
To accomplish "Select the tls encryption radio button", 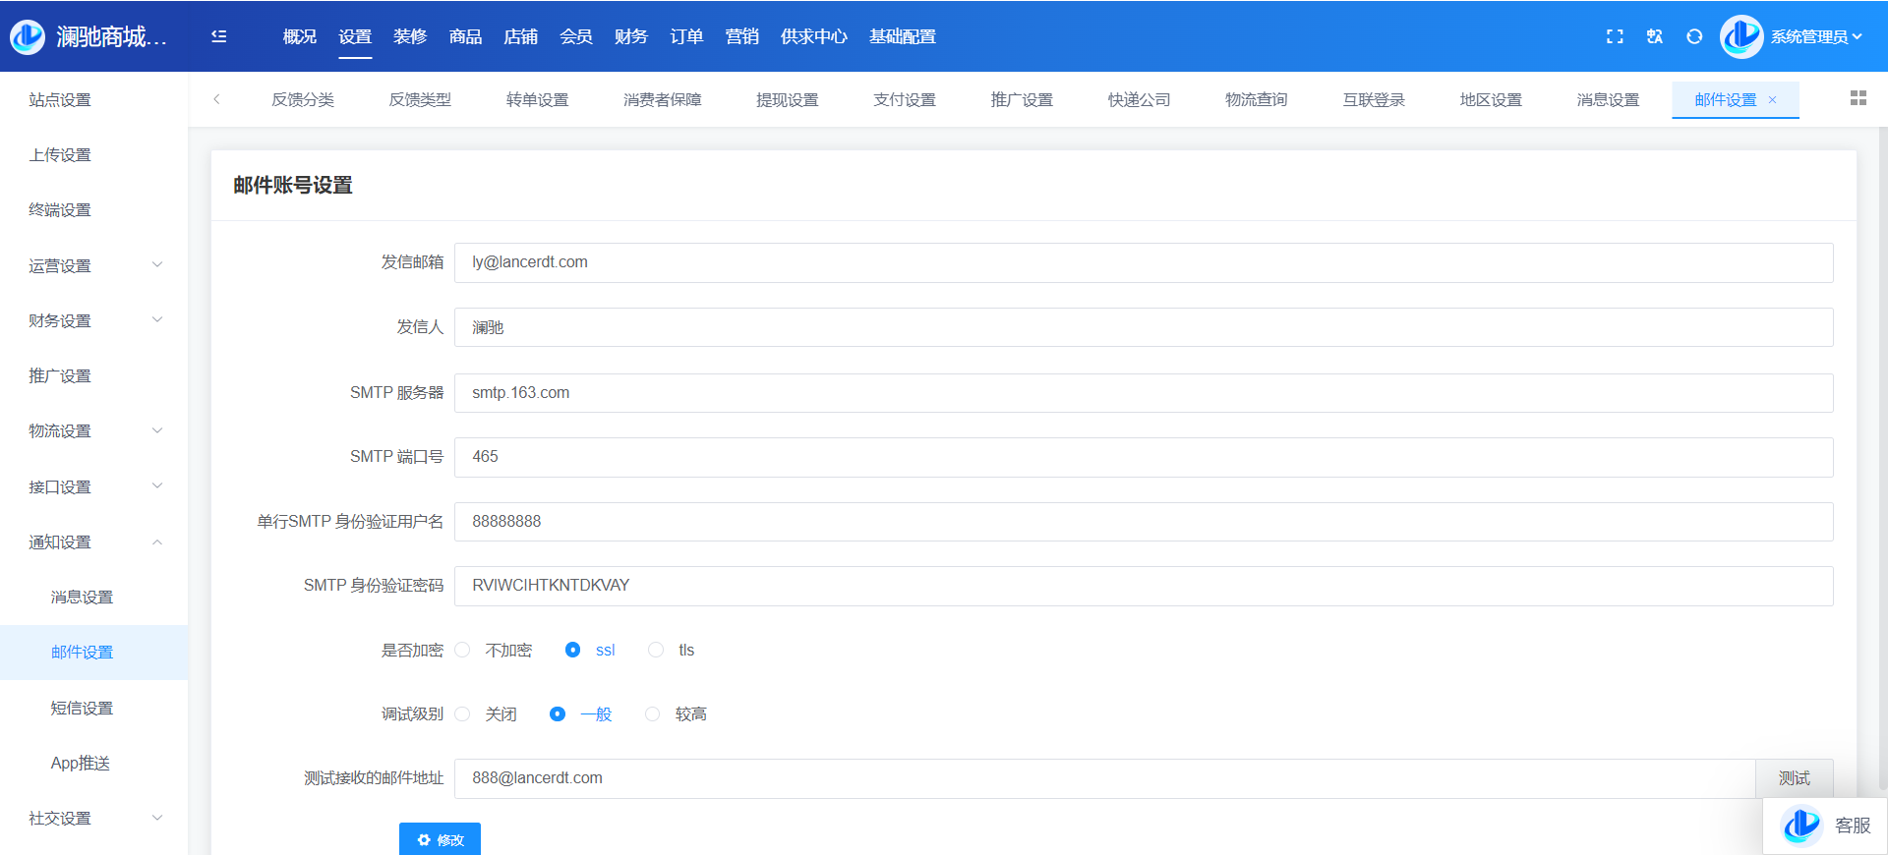I will (656, 651).
